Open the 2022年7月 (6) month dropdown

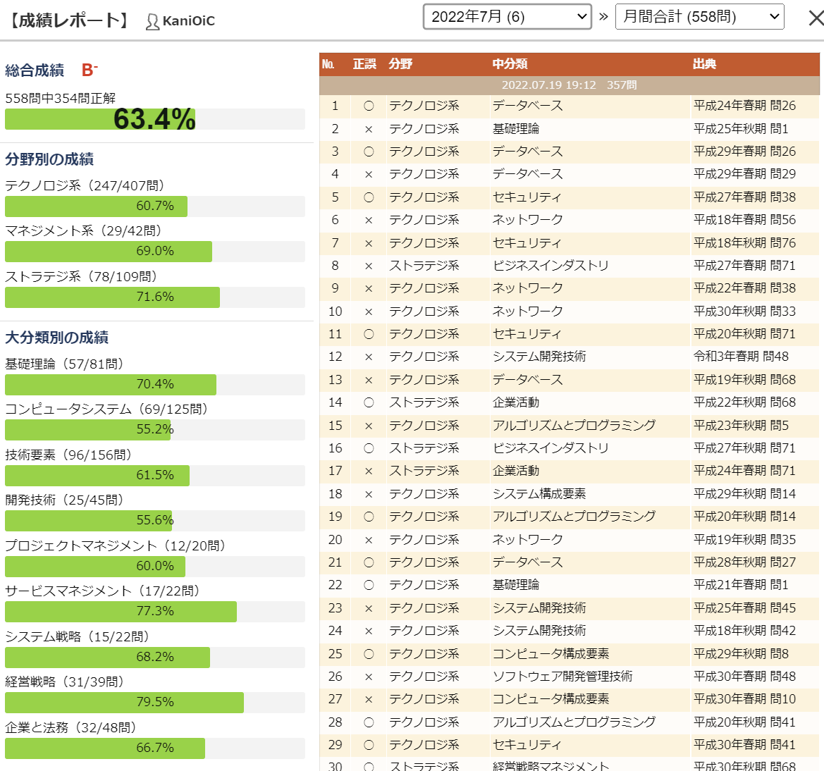pyautogui.click(x=507, y=17)
